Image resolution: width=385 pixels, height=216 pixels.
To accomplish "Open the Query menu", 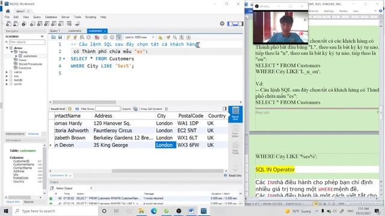I will 37,17.
